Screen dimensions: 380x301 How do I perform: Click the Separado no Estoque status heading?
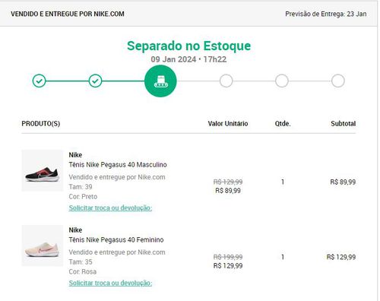click(x=188, y=46)
